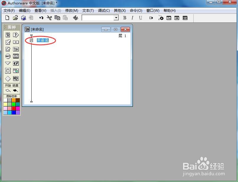Open a file using the toolbar folder icon
Image resolution: width=238 pixels, height=182 pixels.
point(15,18)
